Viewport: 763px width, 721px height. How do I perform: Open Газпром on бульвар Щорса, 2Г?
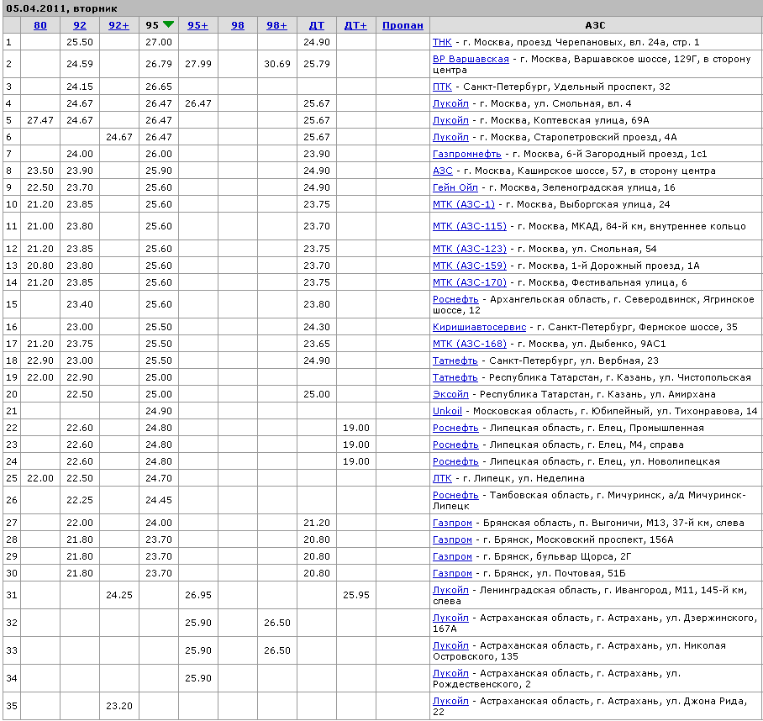coord(453,556)
